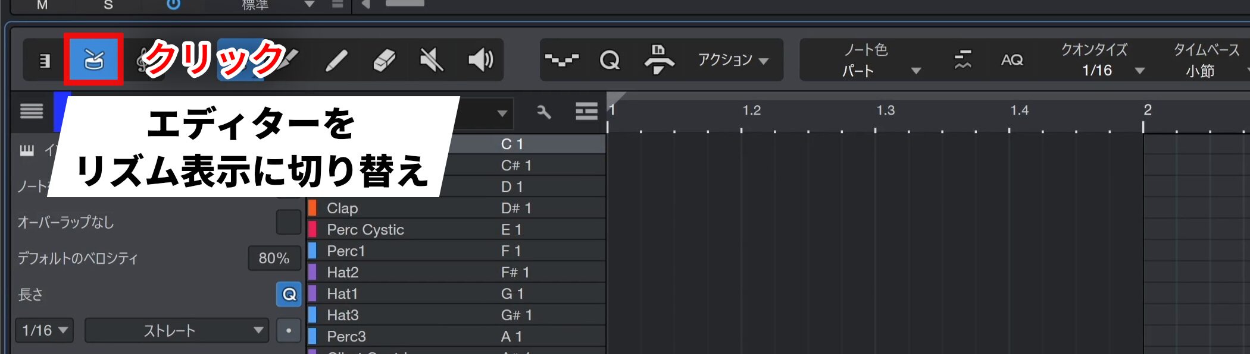Viewport: 1250px width, 354px height.
Task: Select the Paint pencil tool
Action: 336,60
